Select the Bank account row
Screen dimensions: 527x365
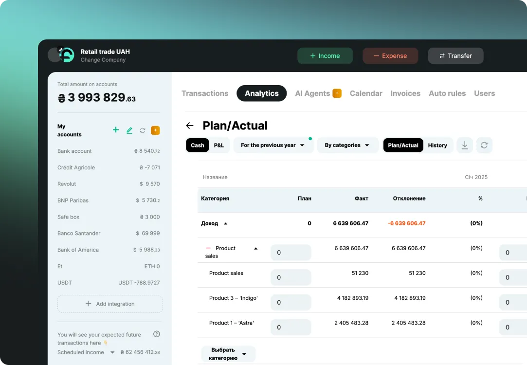pos(109,151)
